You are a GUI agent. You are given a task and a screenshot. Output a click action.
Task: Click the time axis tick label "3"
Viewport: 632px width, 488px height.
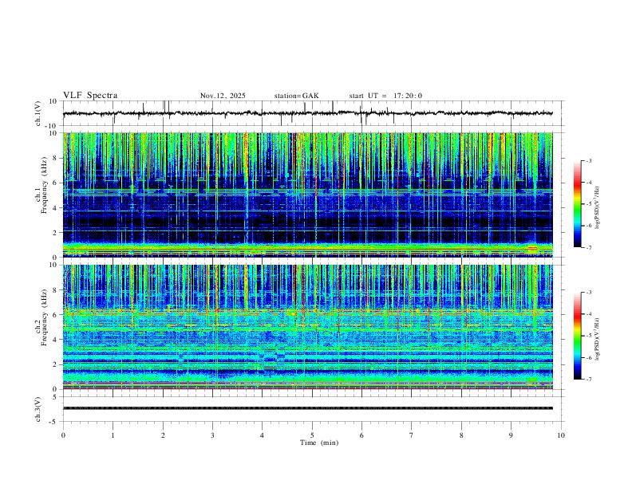click(212, 435)
